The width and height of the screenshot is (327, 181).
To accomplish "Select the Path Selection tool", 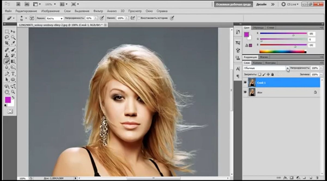I will 7,80.
